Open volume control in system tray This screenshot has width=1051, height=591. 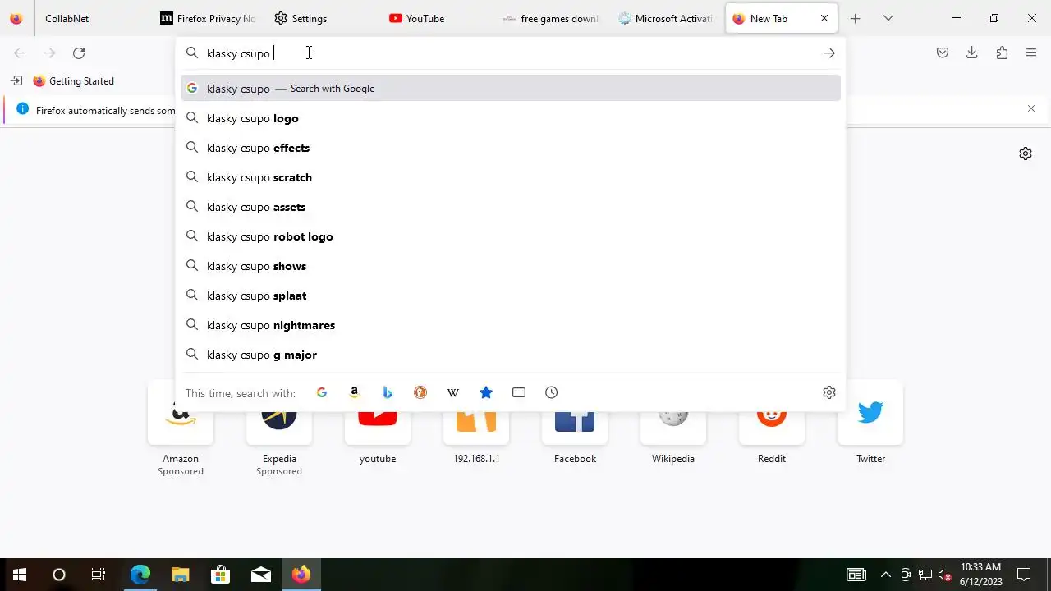pos(944,575)
